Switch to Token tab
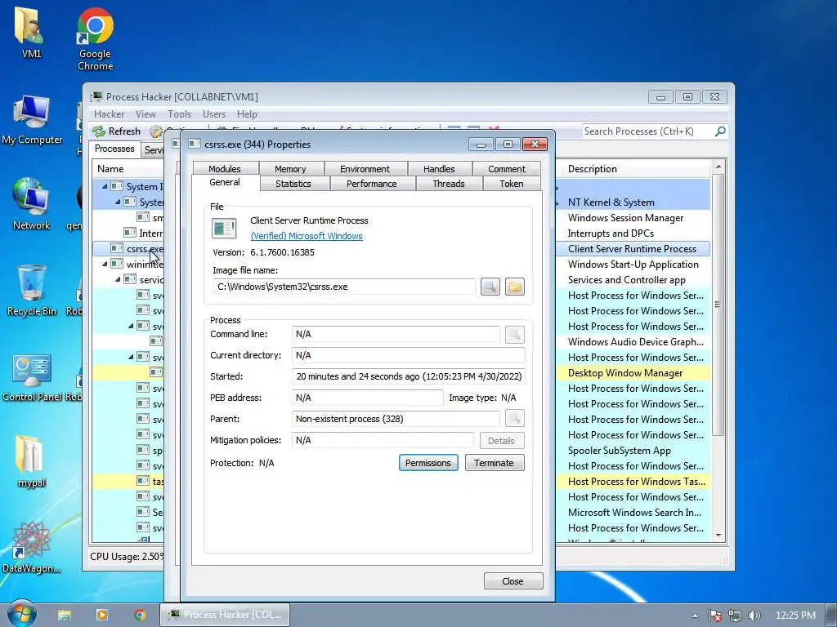Image resolution: width=837 pixels, height=627 pixels. click(x=512, y=184)
